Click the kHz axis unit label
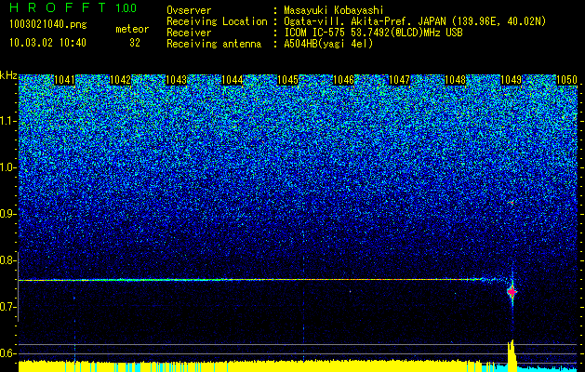This screenshot has height=372, width=585. pos(8,75)
